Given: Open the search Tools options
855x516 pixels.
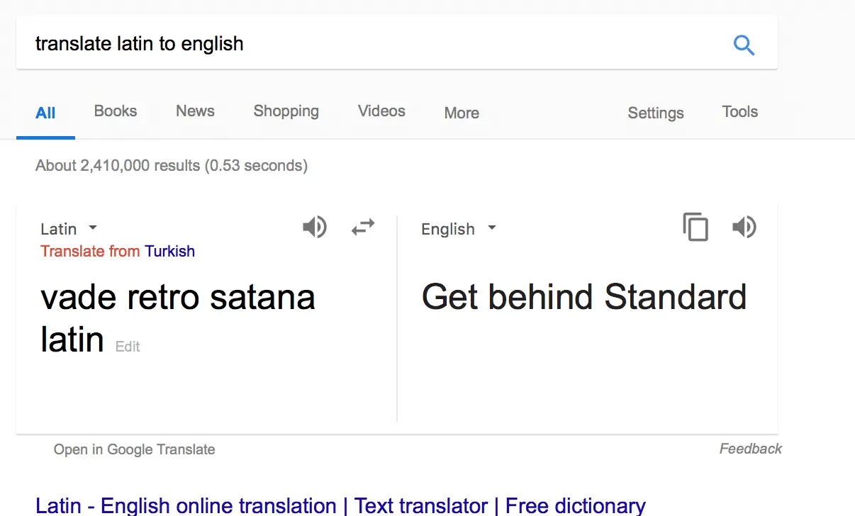Looking at the screenshot, I should tap(739, 111).
